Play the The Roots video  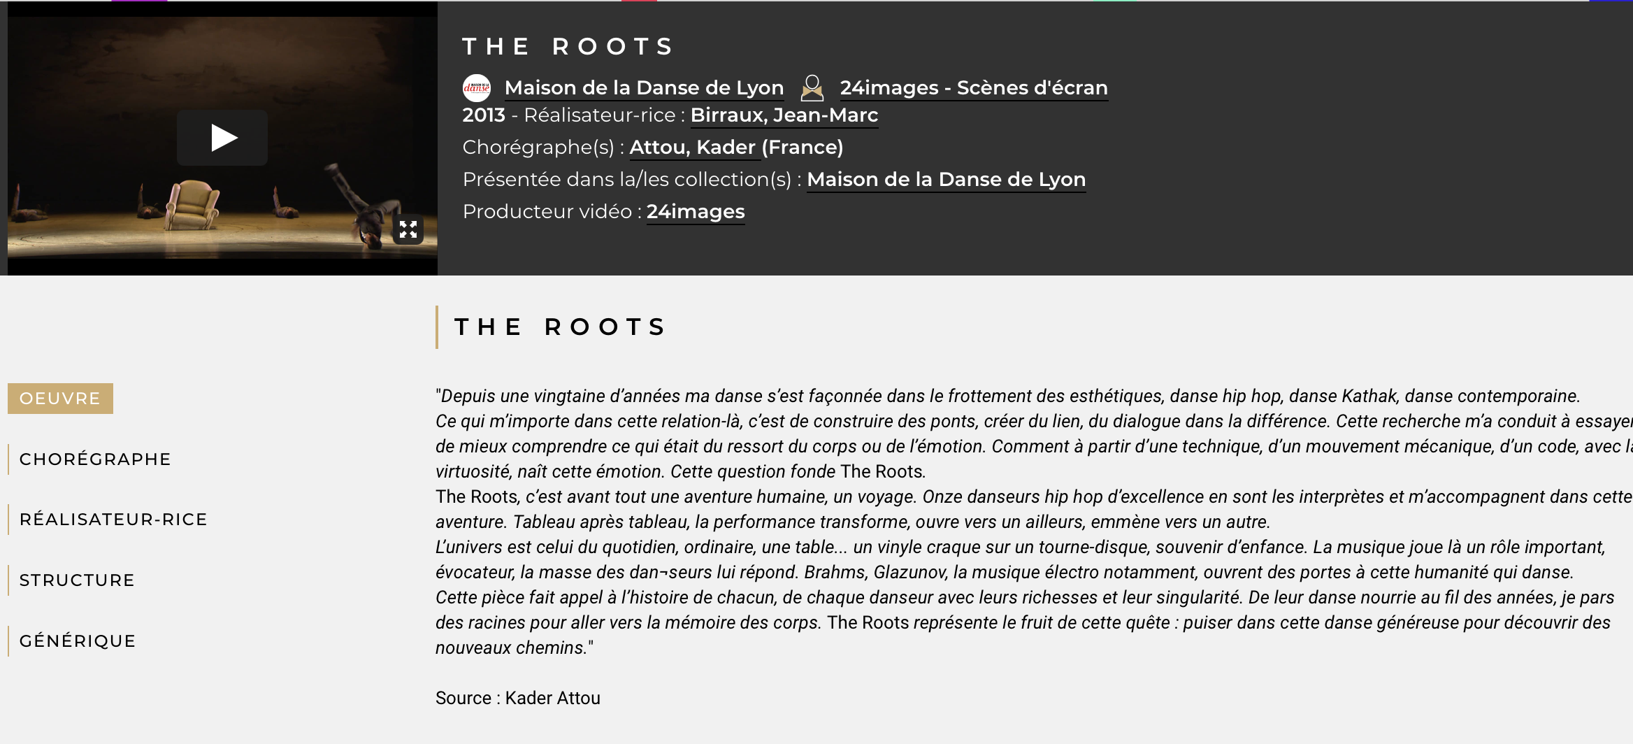tap(222, 138)
